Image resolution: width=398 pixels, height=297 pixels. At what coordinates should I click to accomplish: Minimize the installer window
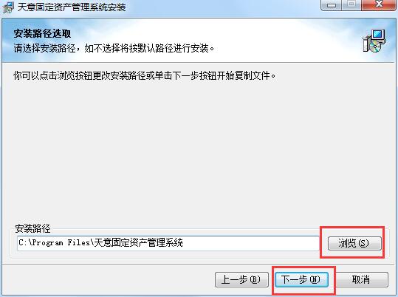pyautogui.click(x=331, y=4)
